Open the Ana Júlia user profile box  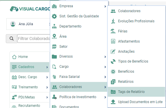point(28,24)
